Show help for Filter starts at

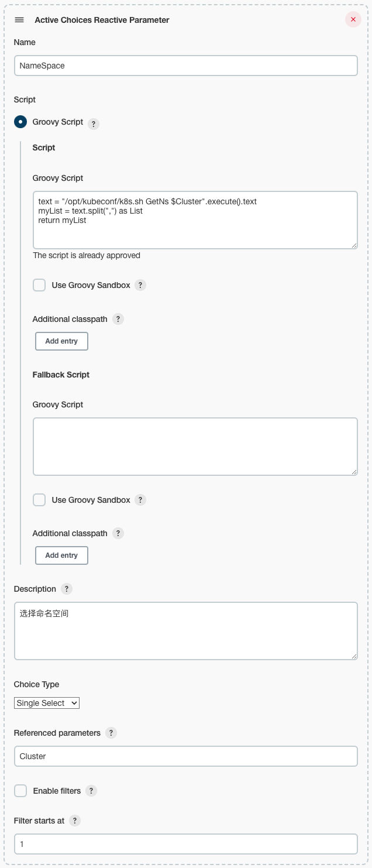click(x=75, y=821)
